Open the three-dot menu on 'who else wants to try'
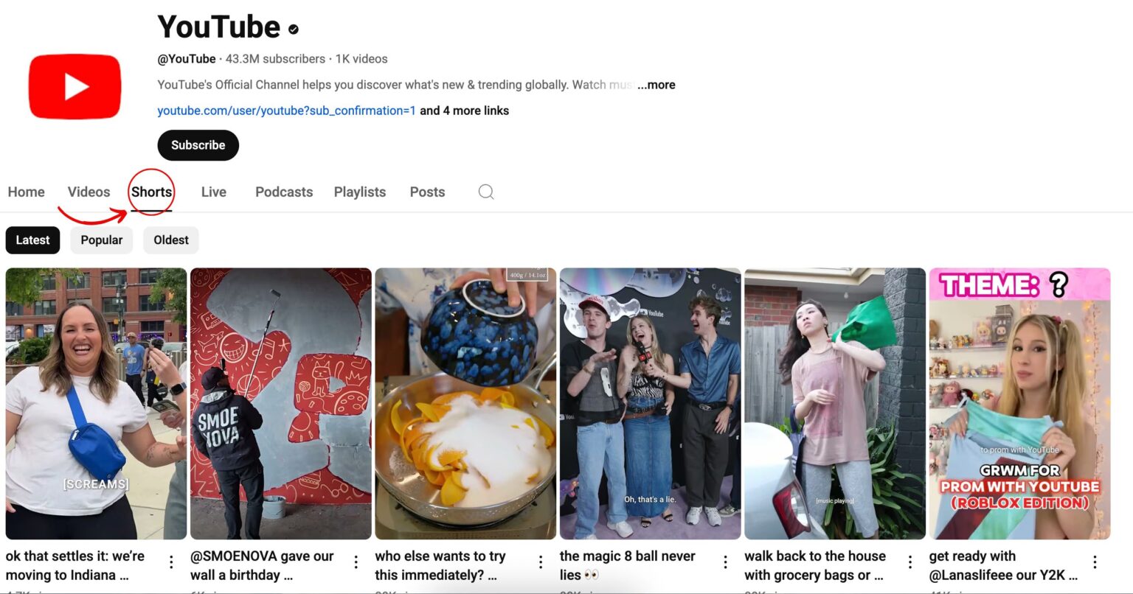Viewport: 1133px width, 594px height. (541, 561)
